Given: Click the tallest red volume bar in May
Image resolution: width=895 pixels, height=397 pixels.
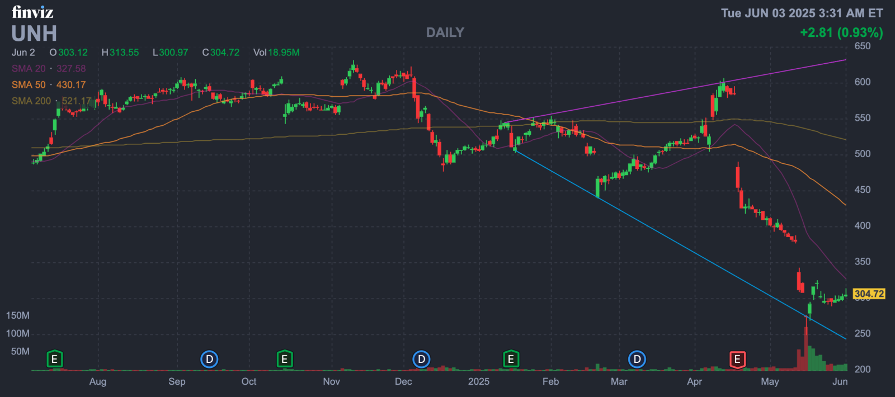Looking at the screenshot, I should pos(806,349).
